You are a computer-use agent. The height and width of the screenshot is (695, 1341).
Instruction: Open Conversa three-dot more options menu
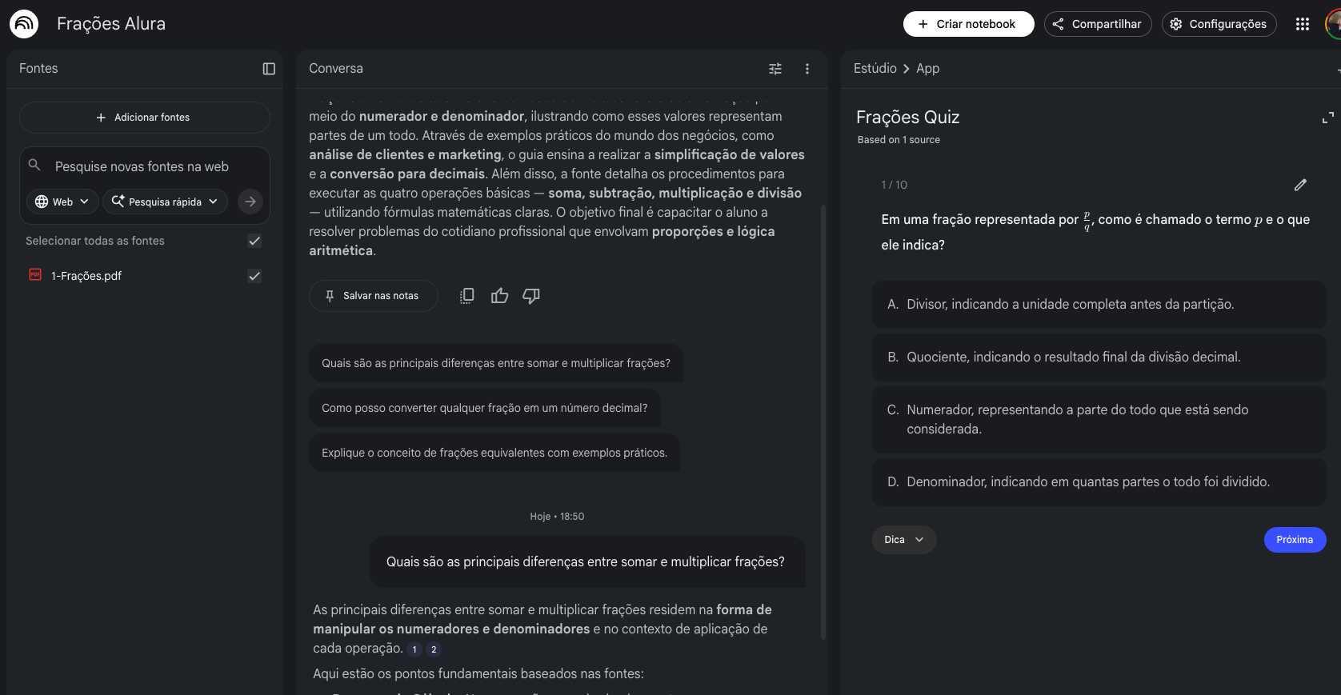pyautogui.click(x=807, y=69)
